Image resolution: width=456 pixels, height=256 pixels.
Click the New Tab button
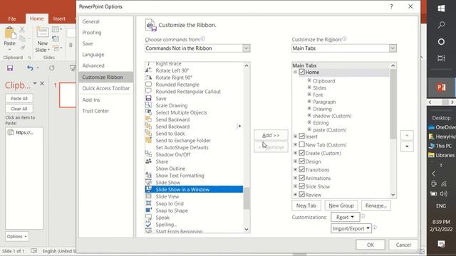point(306,206)
